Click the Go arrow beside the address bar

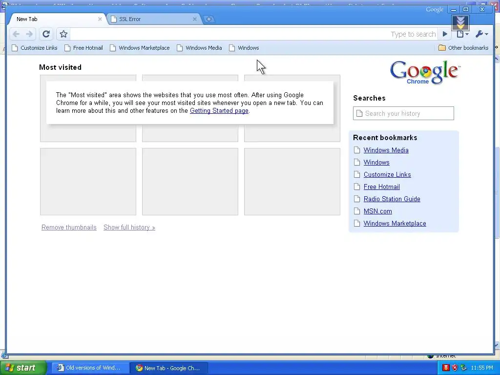(x=445, y=34)
